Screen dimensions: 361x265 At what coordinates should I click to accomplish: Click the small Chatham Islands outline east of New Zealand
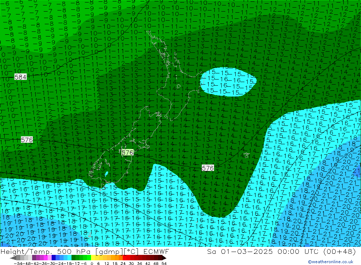[x=246, y=155]
